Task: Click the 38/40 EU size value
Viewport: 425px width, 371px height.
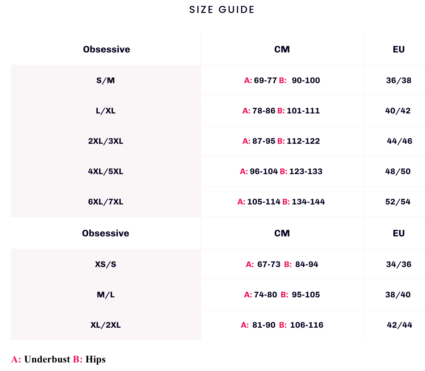Action: (x=398, y=295)
